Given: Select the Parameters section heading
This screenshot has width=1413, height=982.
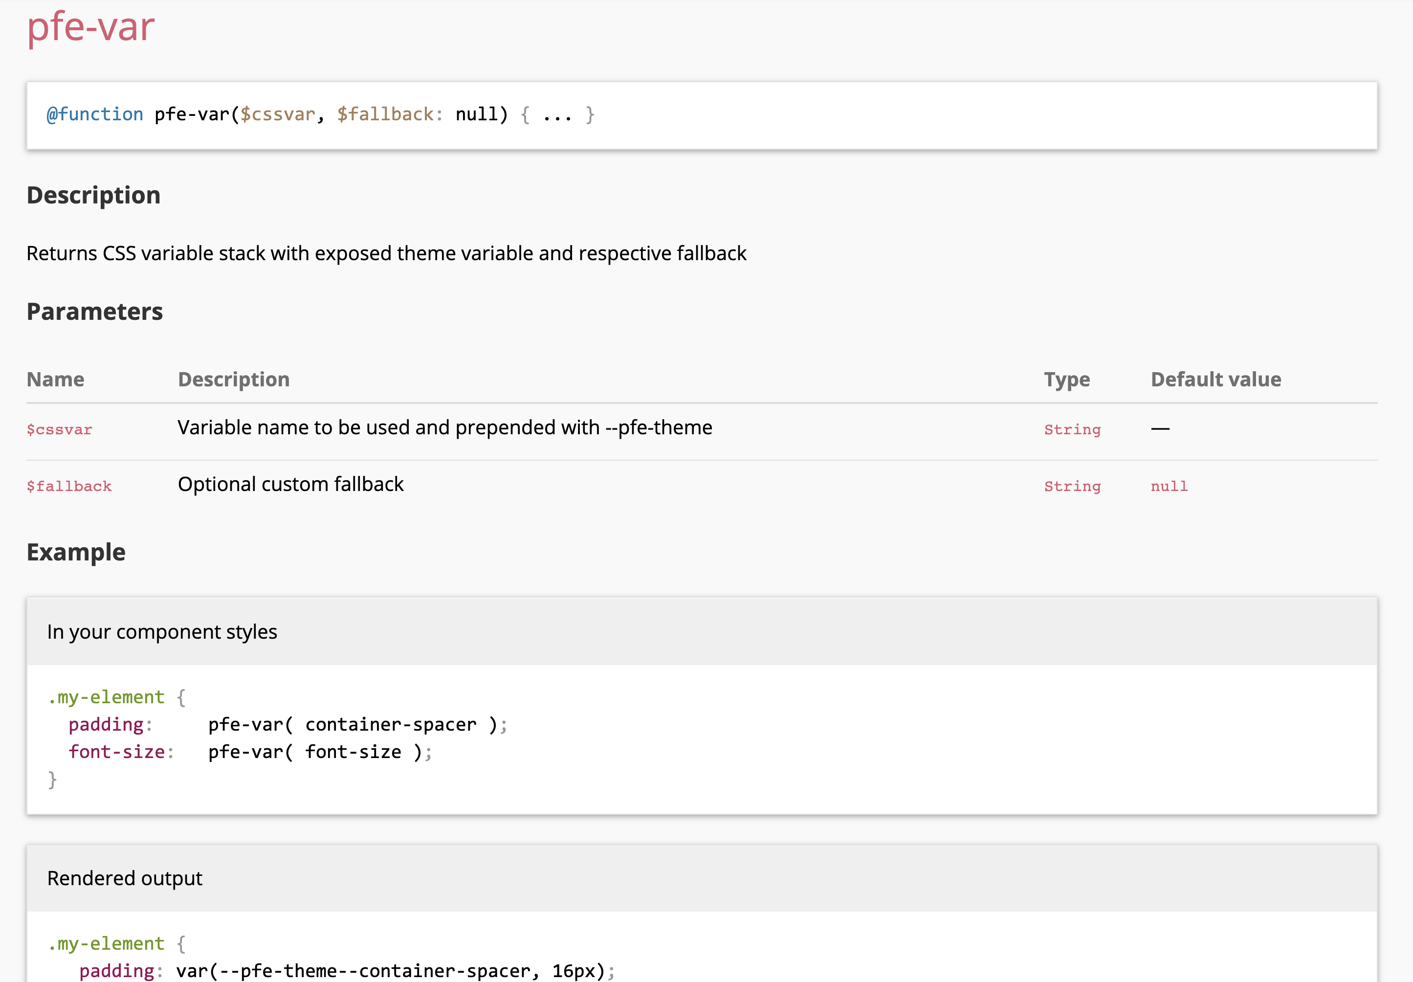Looking at the screenshot, I should 94,312.
